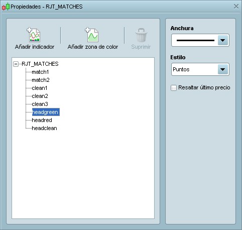Click the Añadir indicador chart icon
Image resolution: width=242 pixels, height=230 pixels.
(34, 35)
